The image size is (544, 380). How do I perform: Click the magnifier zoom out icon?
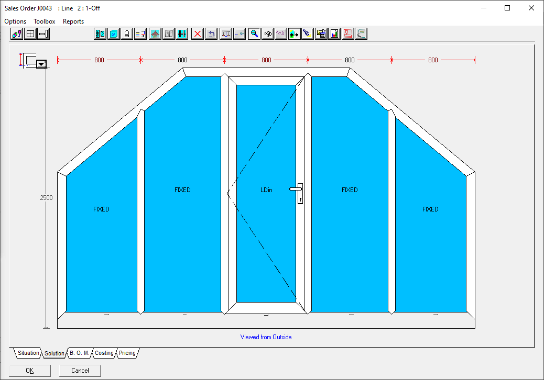[254, 34]
